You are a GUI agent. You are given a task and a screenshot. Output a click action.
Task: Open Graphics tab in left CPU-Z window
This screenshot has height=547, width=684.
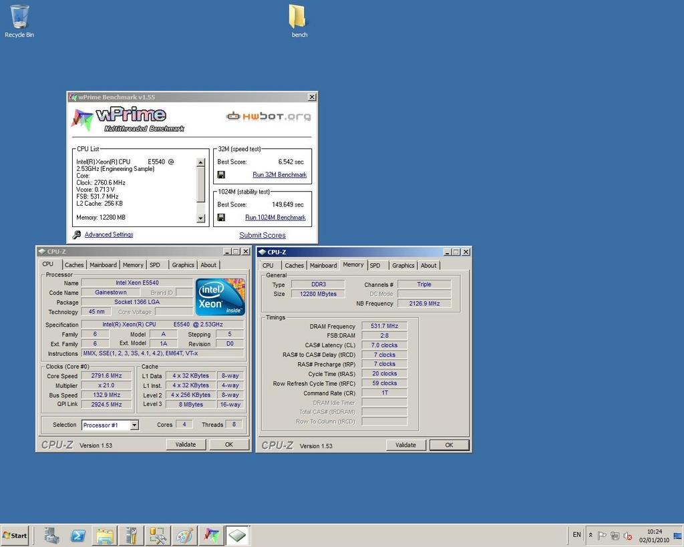tap(183, 264)
